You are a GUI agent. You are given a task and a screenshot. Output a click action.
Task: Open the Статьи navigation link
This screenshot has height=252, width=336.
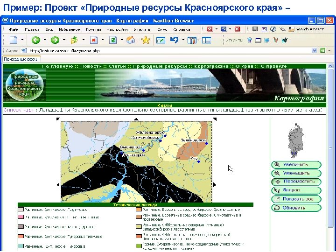point(117,66)
